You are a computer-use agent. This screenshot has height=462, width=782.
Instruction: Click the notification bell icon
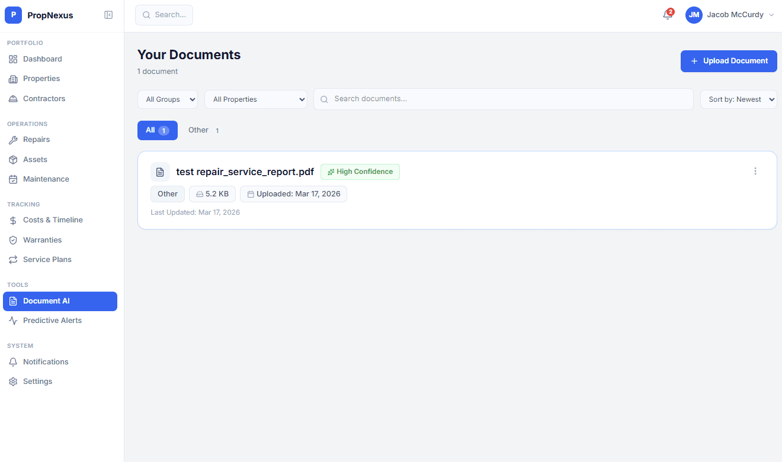(x=668, y=14)
